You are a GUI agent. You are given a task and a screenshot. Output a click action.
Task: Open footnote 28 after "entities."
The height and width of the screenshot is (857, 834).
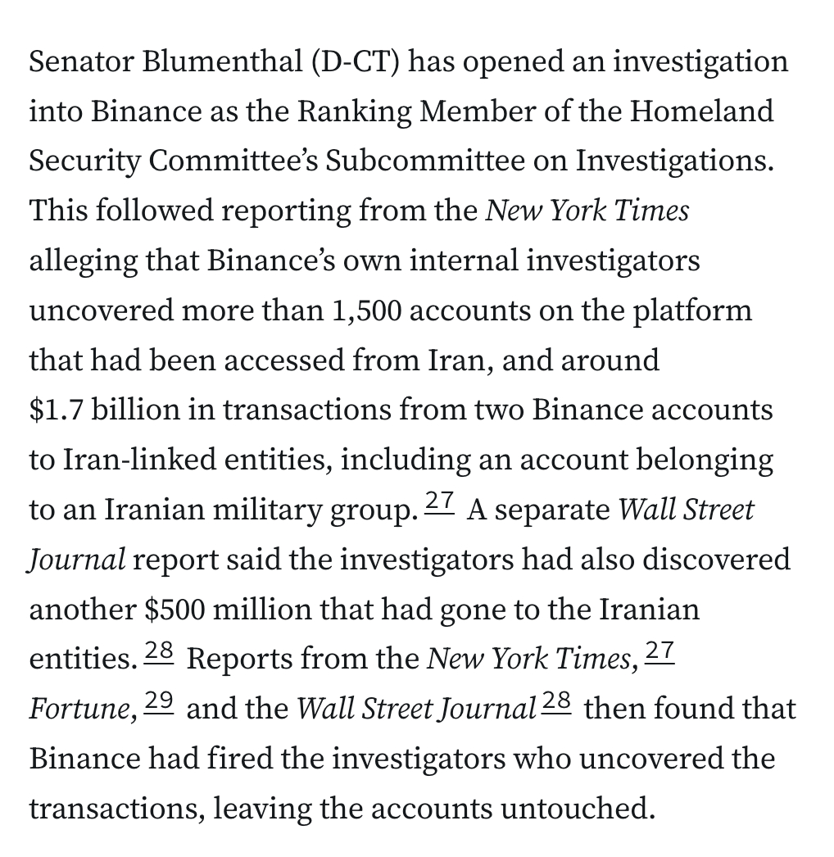tap(159, 651)
